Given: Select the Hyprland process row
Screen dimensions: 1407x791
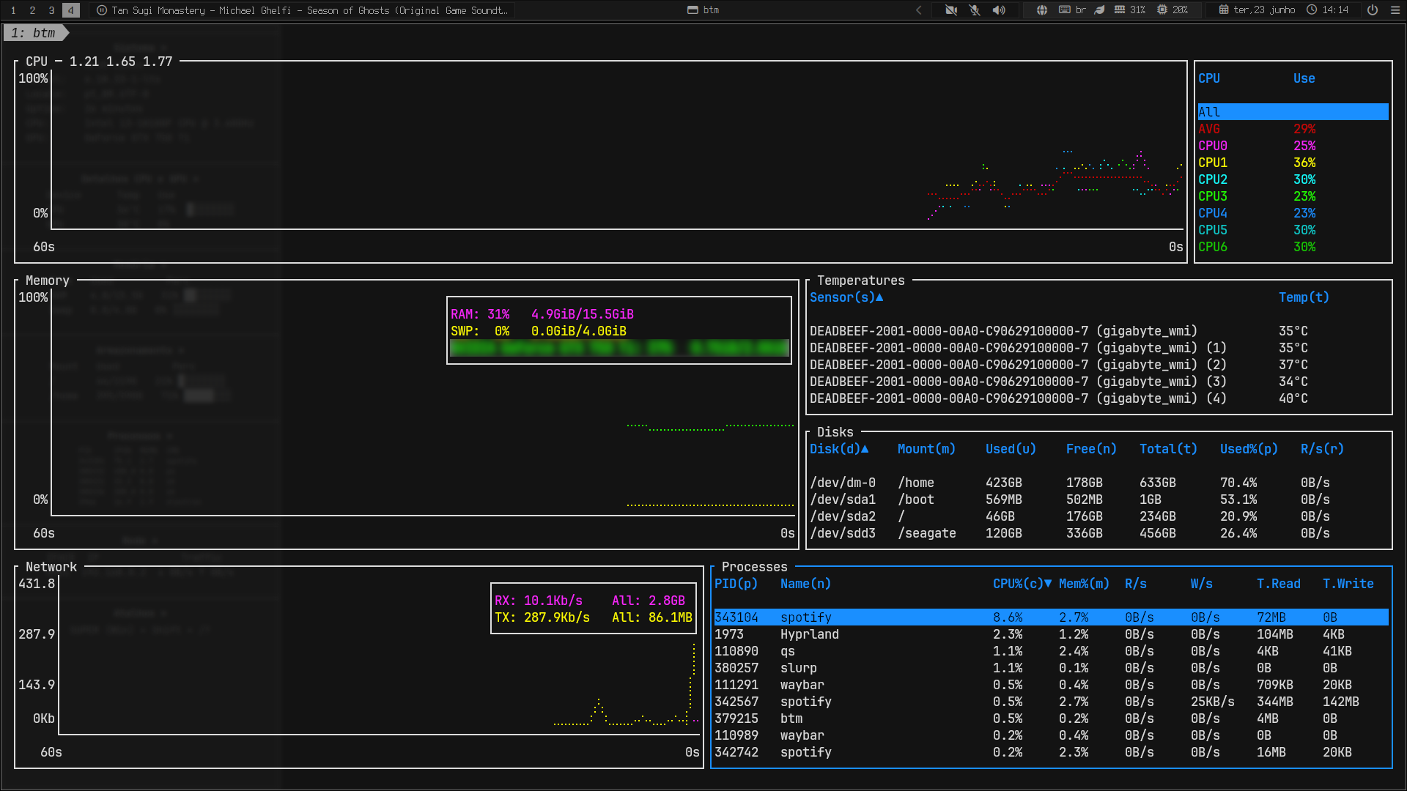Looking at the screenshot, I should click(x=1052, y=634).
